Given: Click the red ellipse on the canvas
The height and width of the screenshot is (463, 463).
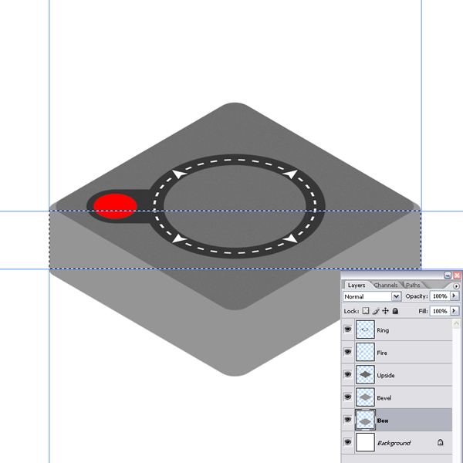Looking at the screenshot, I should 115,206.
